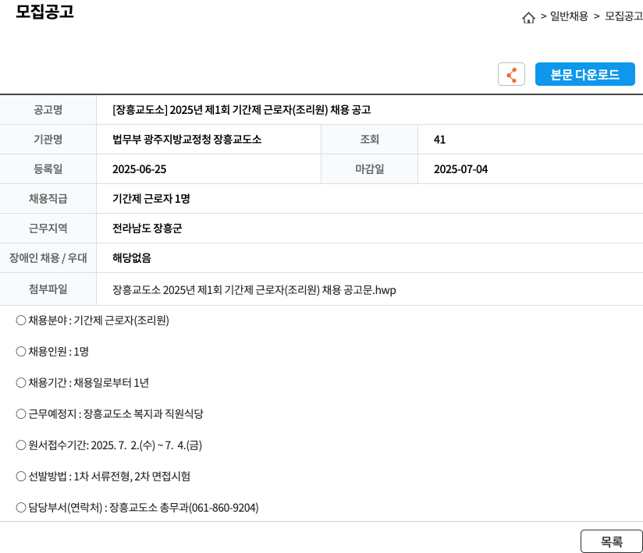643x553 pixels.
Task: Return to list with 목록 button
Action: 612,541
